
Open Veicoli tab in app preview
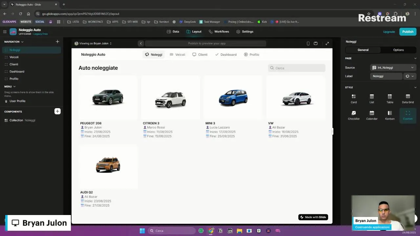[x=178, y=54]
